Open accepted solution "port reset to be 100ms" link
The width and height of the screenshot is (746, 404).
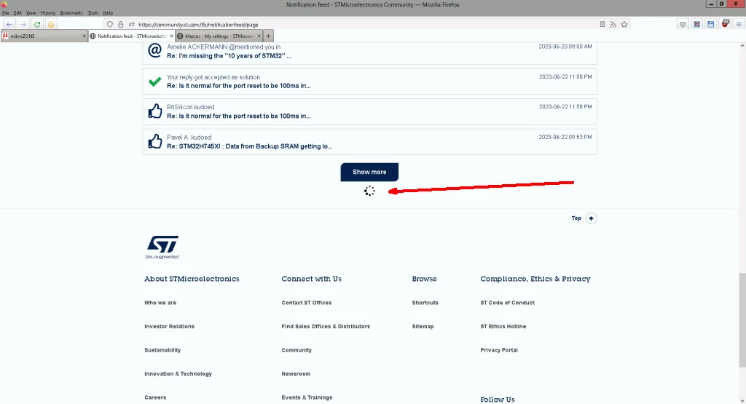238,86
